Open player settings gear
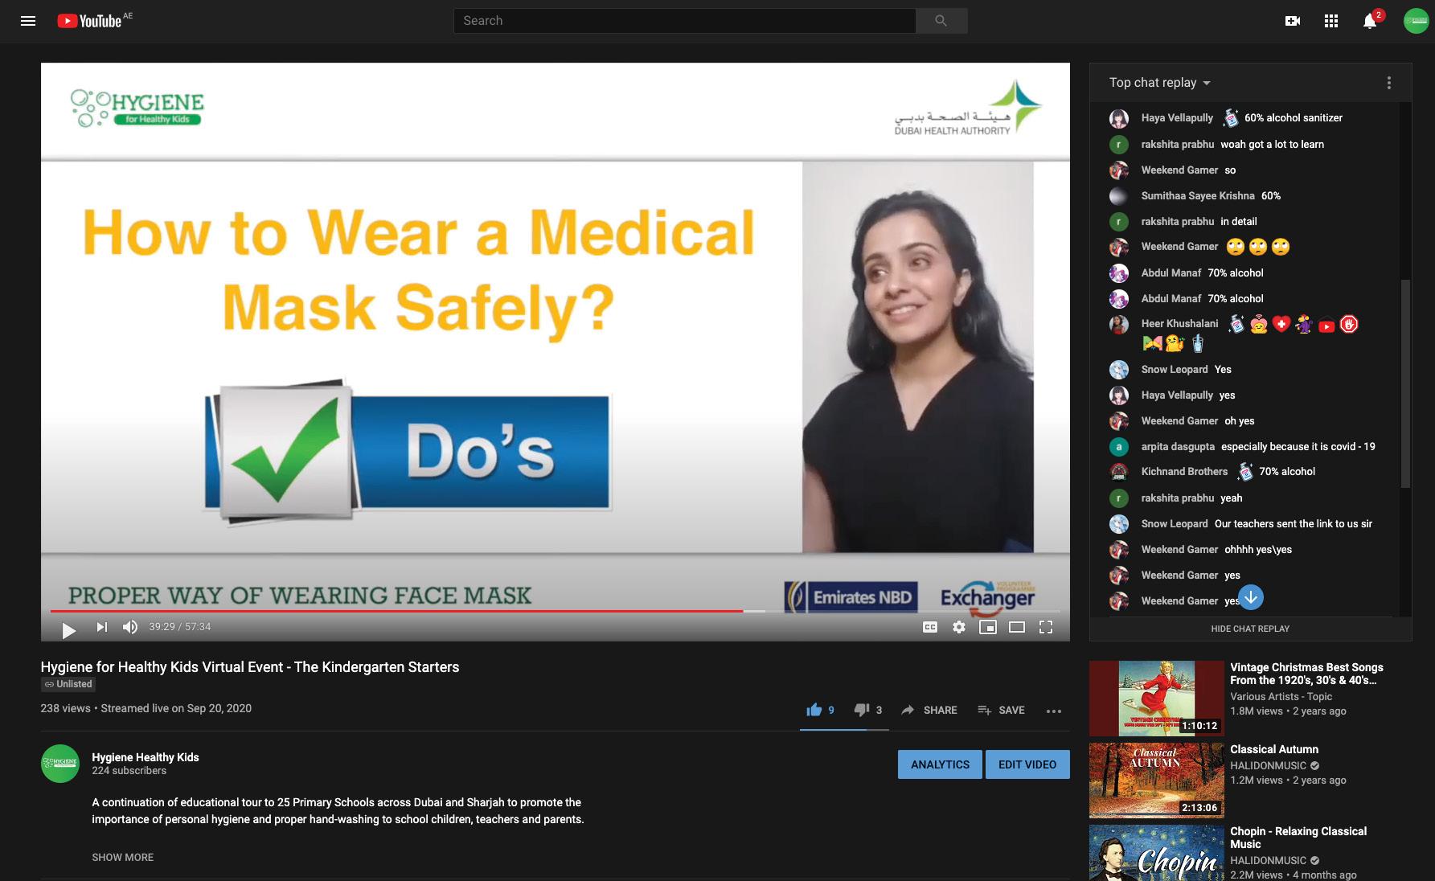 tap(959, 627)
